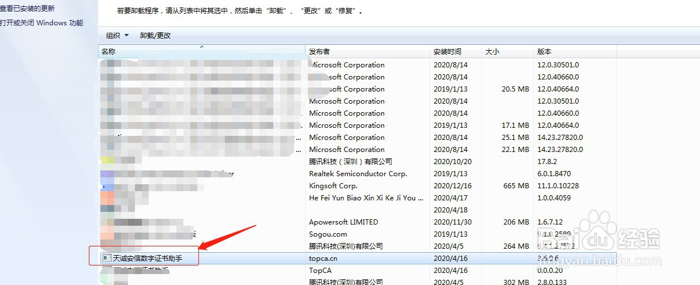
Task: Click install date 2020/12/16
Action: (453, 186)
